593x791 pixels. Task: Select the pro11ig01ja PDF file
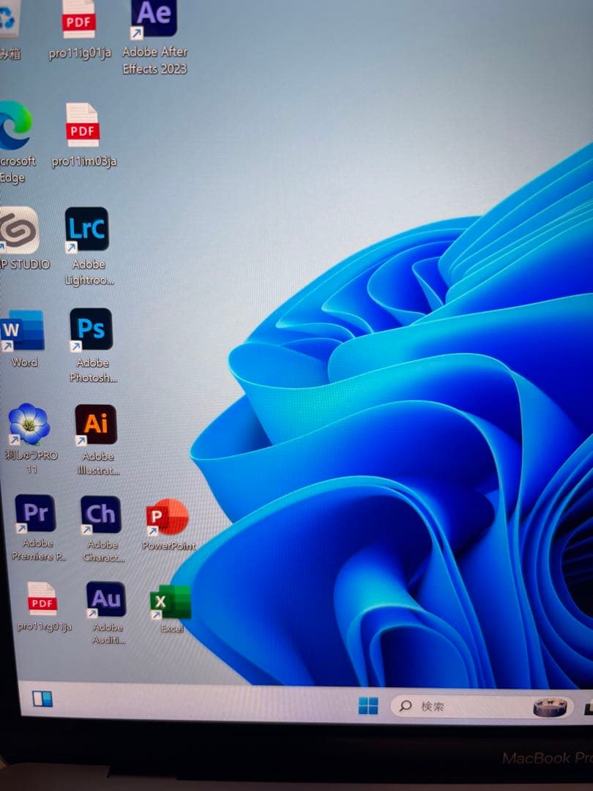click(x=79, y=20)
